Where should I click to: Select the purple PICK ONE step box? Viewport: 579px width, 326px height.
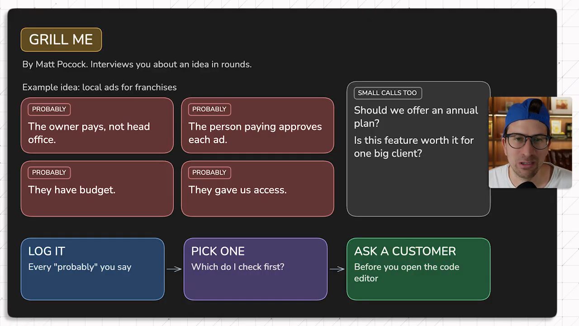[x=256, y=269]
